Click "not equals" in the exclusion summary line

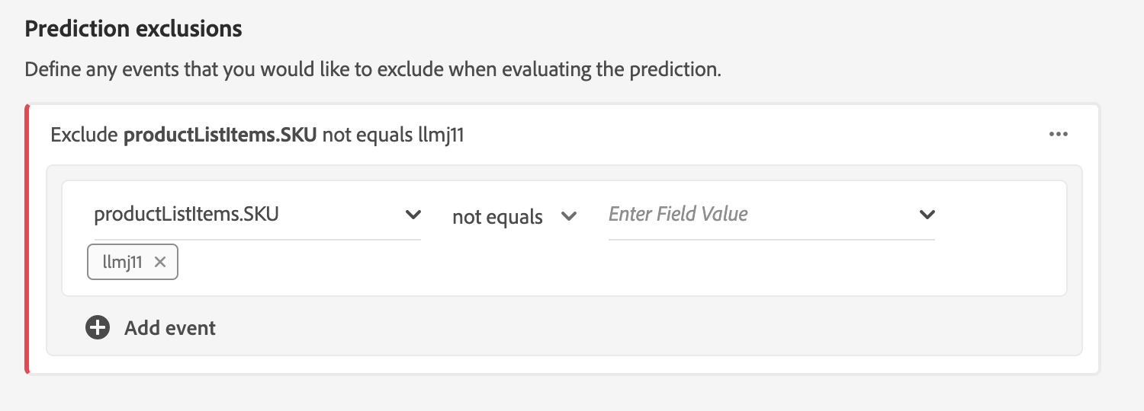(x=368, y=135)
